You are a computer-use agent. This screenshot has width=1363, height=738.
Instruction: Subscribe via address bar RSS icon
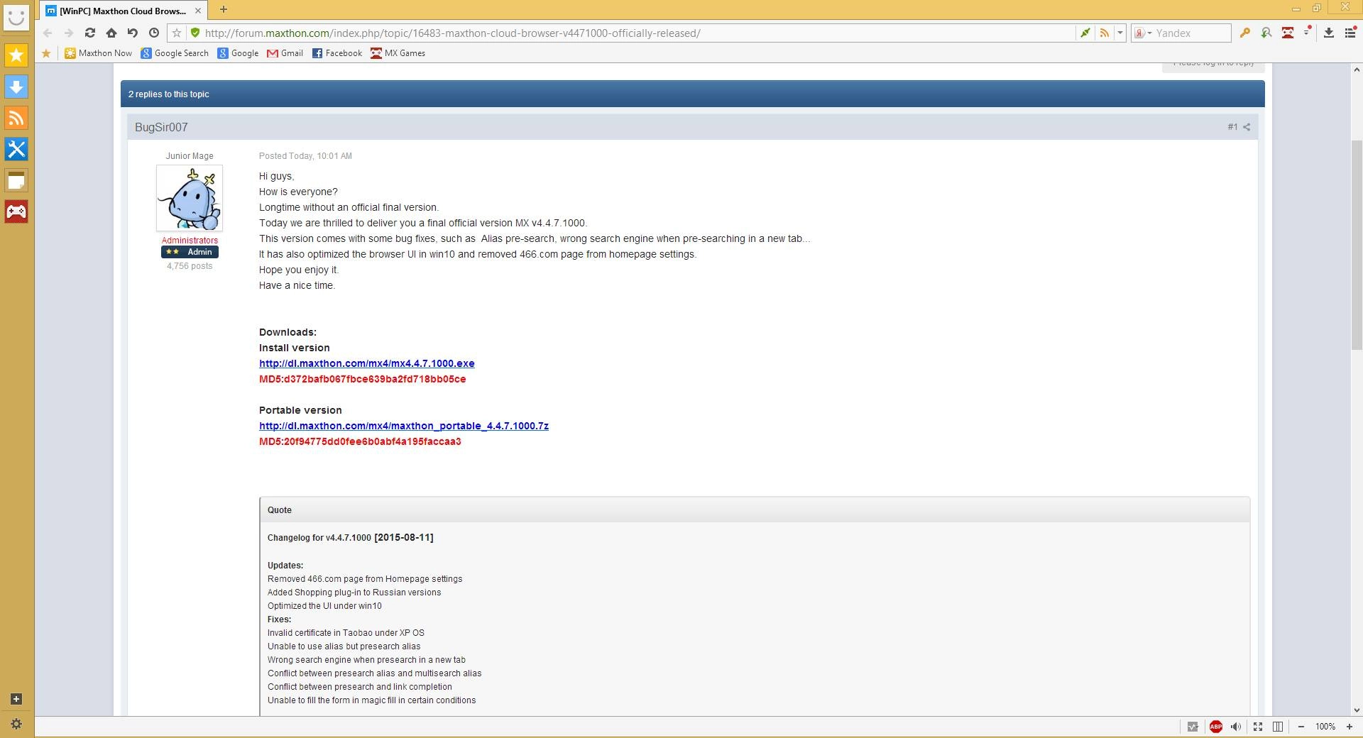(1104, 33)
